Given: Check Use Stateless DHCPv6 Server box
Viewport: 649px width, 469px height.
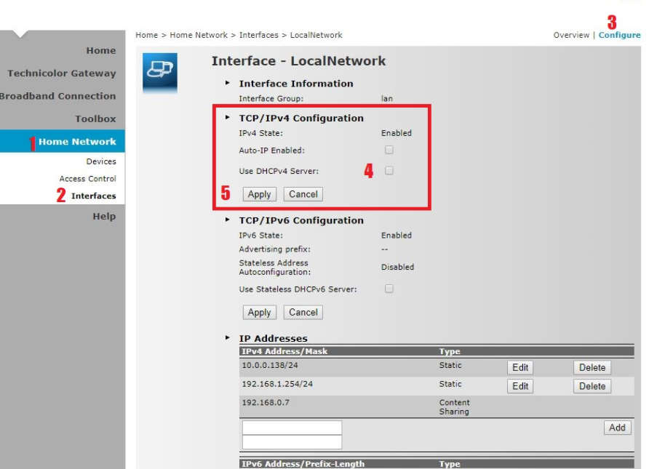Looking at the screenshot, I should click(x=389, y=289).
